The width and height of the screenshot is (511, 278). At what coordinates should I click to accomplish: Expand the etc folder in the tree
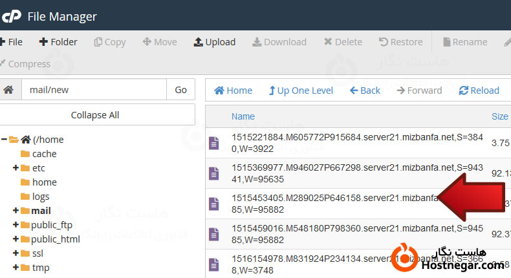pos(16,168)
